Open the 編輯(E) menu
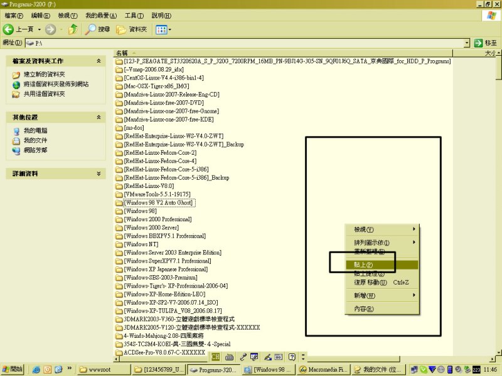The width and height of the screenshot is (502, 376). (41, 15)
